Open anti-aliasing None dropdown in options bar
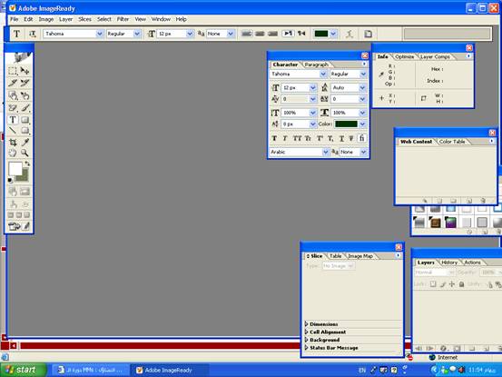Screen dimensions: 502x377 (x=231, y=34)
